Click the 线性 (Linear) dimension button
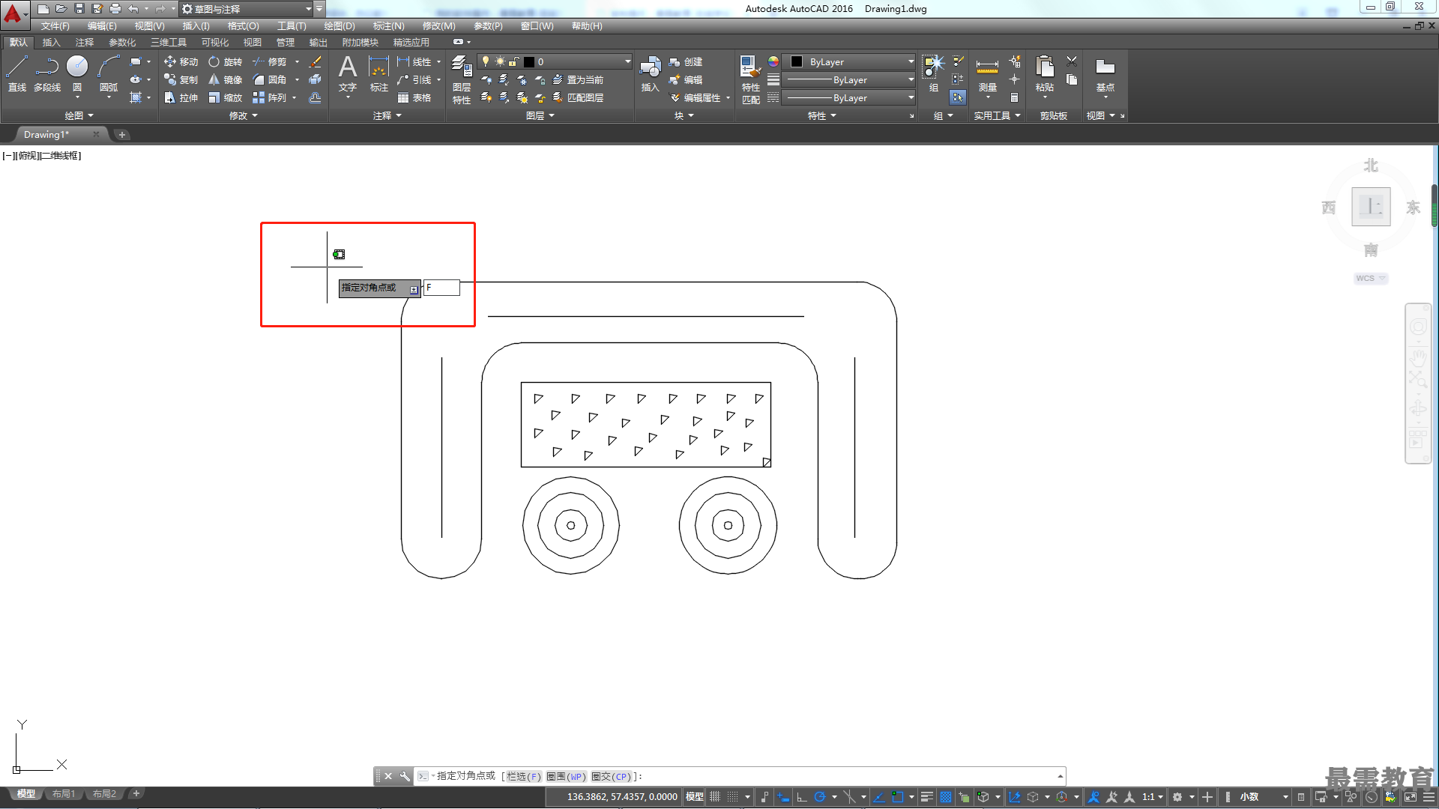 tap(414, 62)
